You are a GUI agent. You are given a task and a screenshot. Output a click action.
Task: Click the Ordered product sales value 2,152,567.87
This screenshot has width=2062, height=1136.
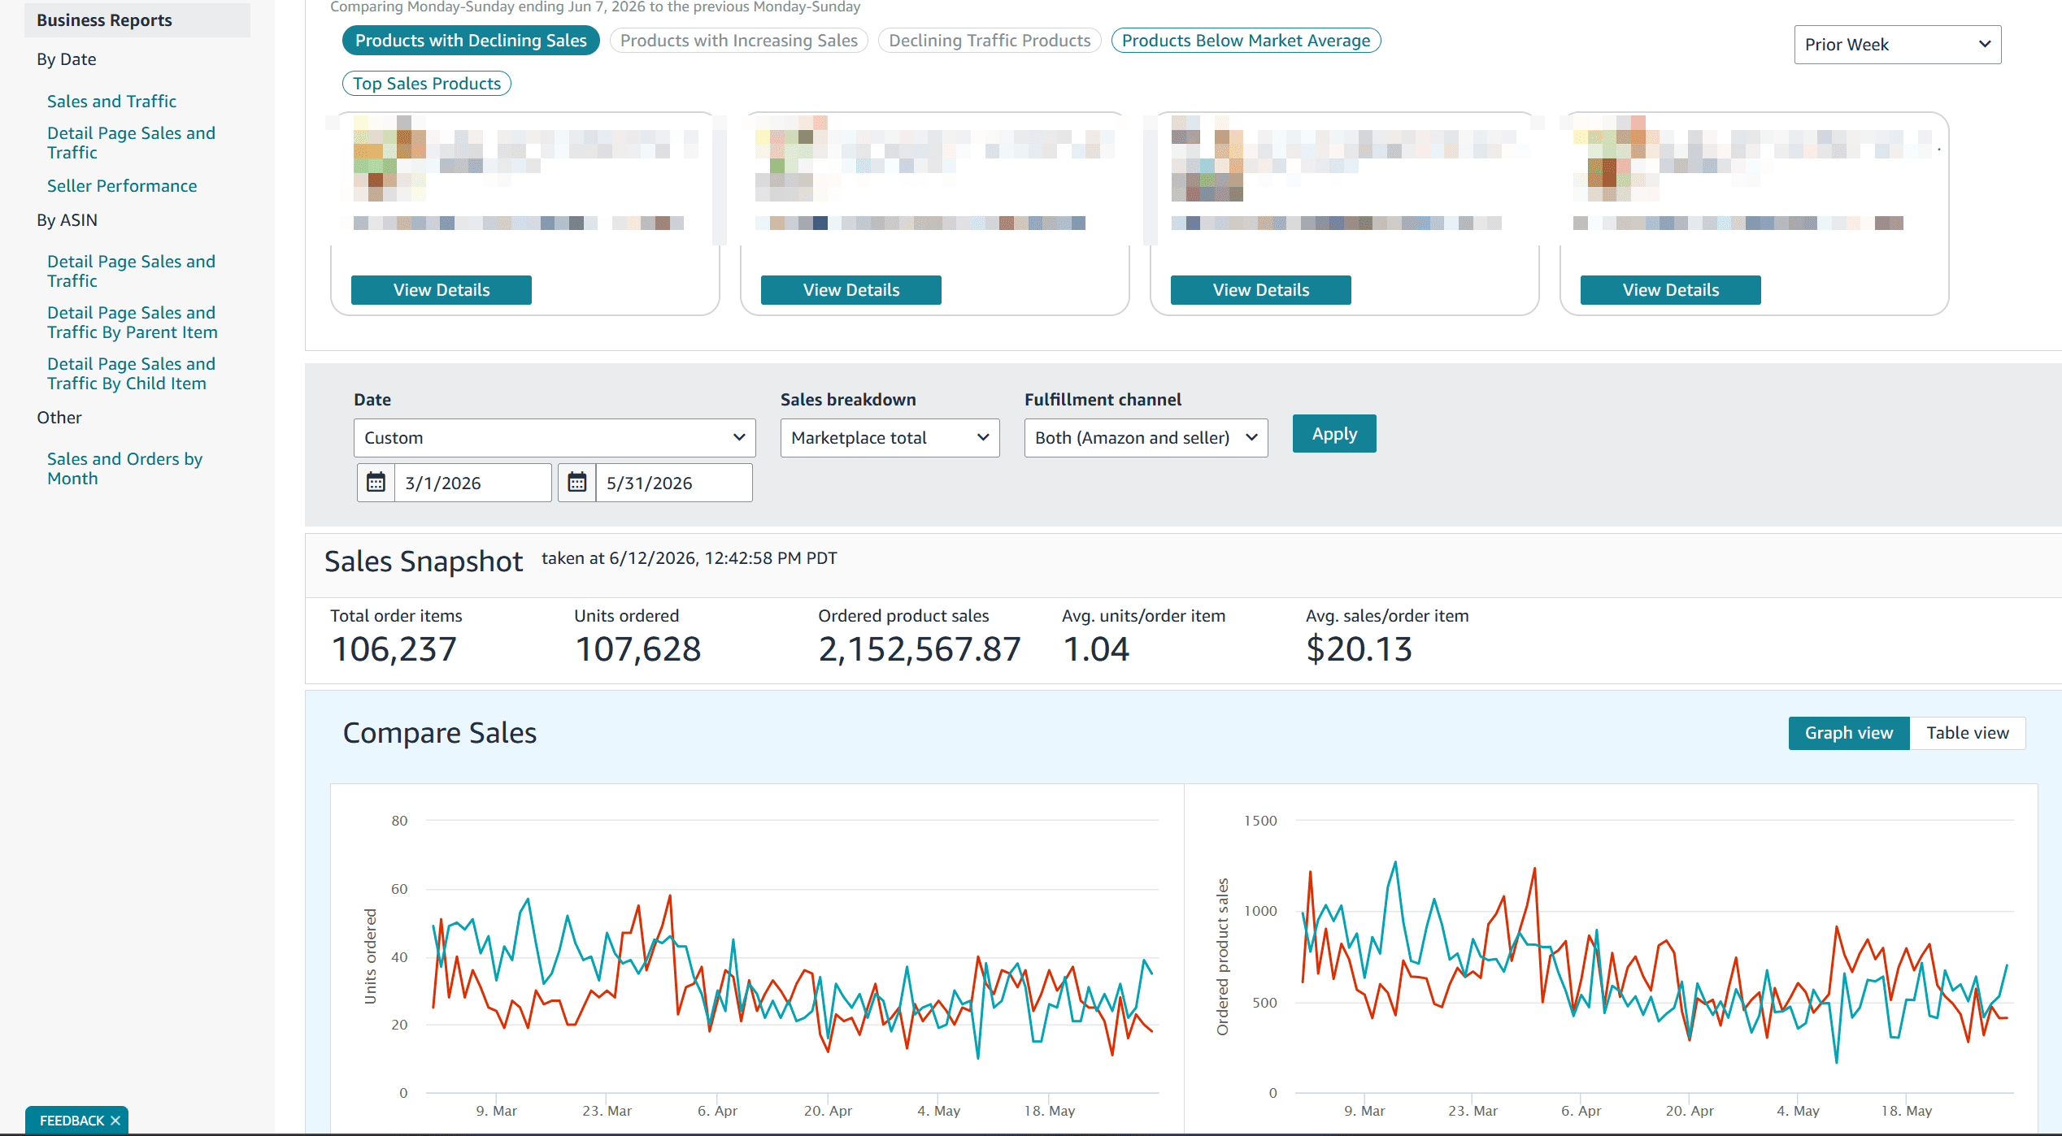[x=920, y=649]
